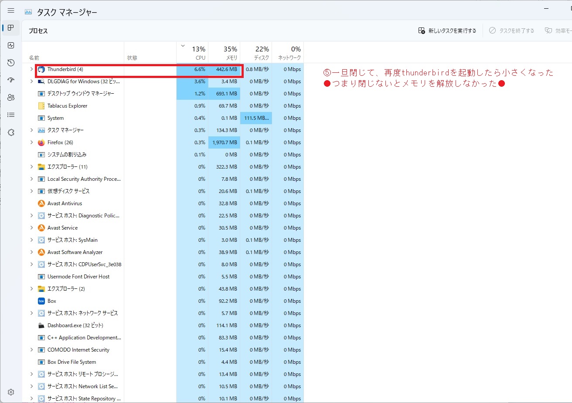572x403 pixels.
Task: Expand the Firefox (26) process group
Action: click(x=31, y=142)
